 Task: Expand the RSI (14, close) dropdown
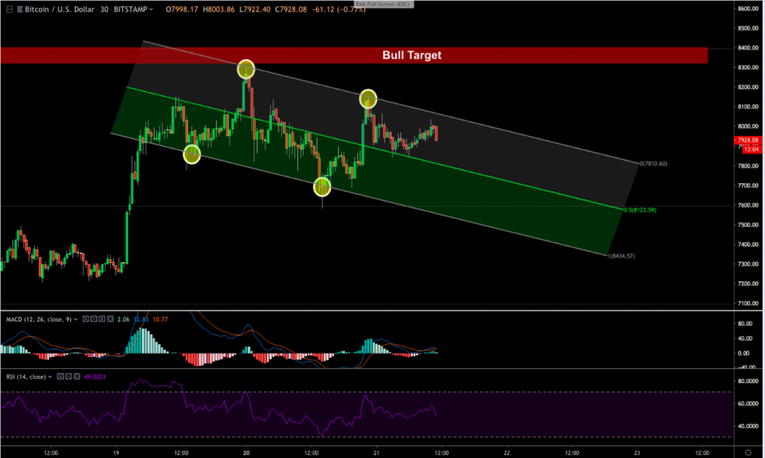click(51, 376)
